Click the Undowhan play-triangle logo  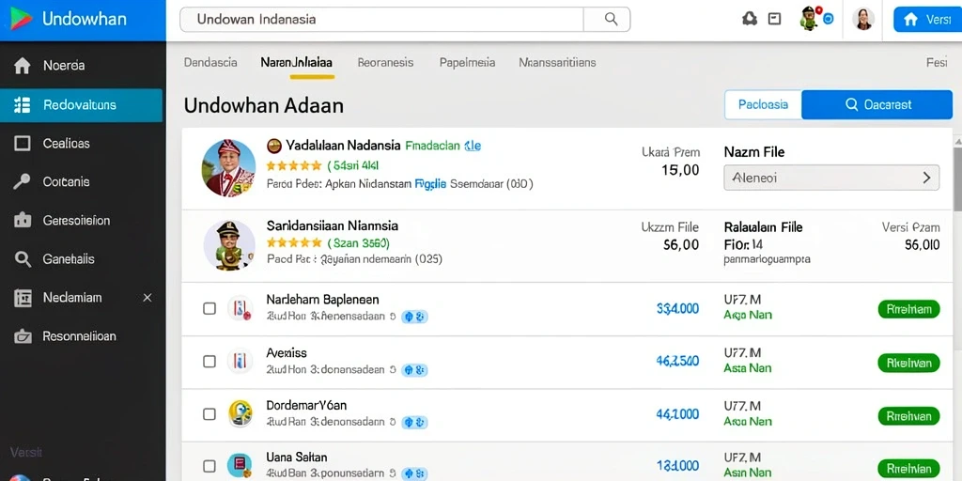point(21,19)
